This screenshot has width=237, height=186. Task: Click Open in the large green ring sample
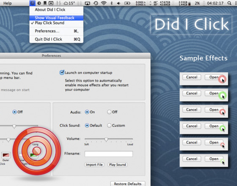(214, 93)
